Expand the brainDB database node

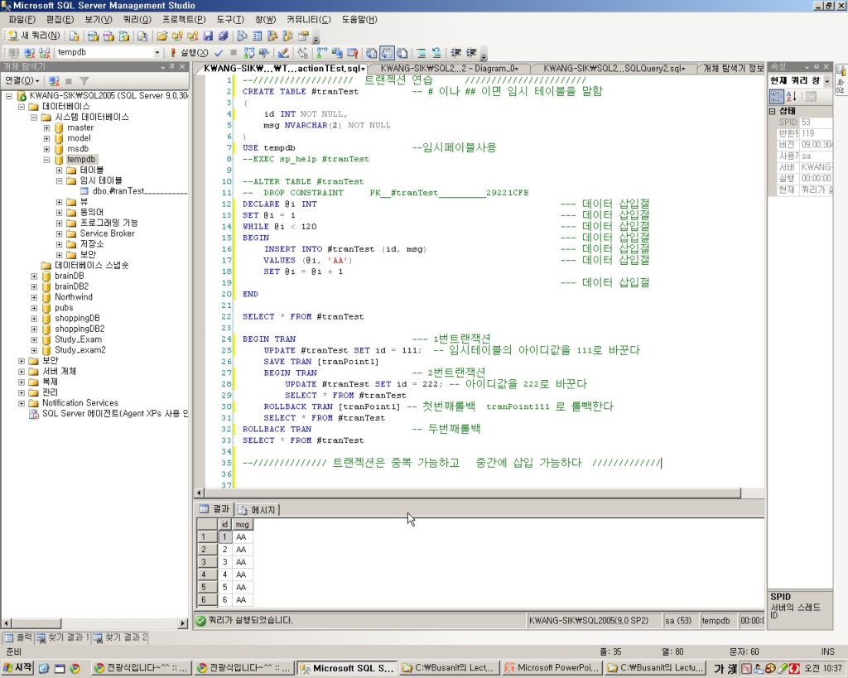pyautogui.click(x=34, y=276)
